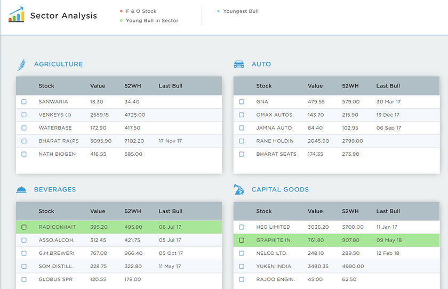Click the green Young Bull in Sector dot
This screenshot has height=289, width=448.
point(121,21)
